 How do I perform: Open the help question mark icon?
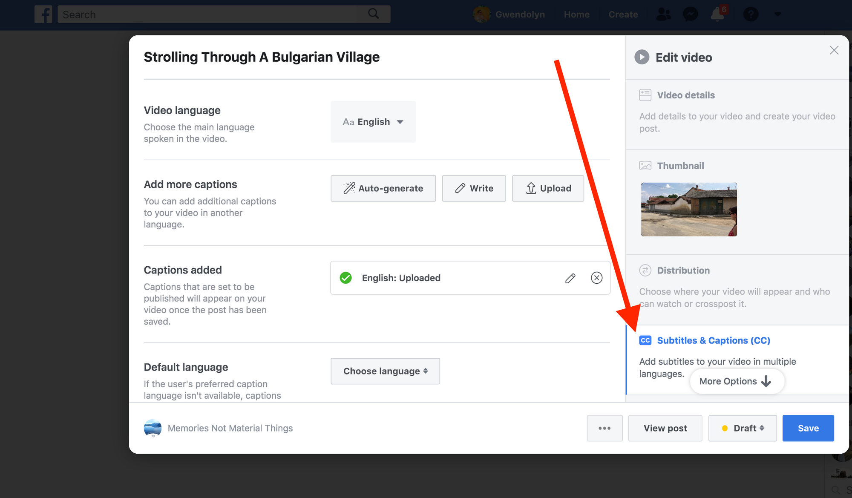(751, 14)
